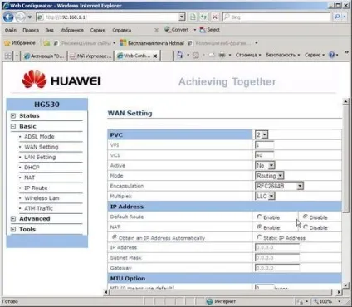Open the DHCP page
The width and height of the screenshot is (352, 307).
[x=32, y=168]
